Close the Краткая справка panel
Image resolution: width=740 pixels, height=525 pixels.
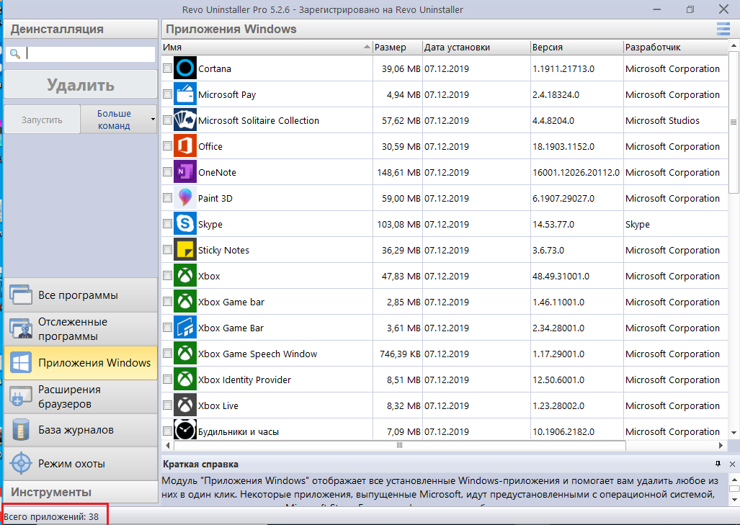732,465
